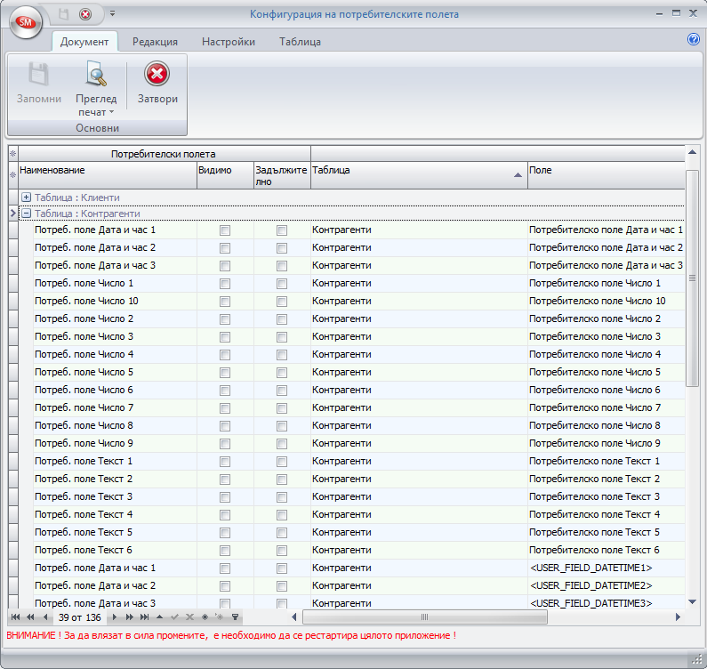Select cell Потребителско поле Число 6
The width and height of the screenshot is (707, 669).
coord(606,391)
